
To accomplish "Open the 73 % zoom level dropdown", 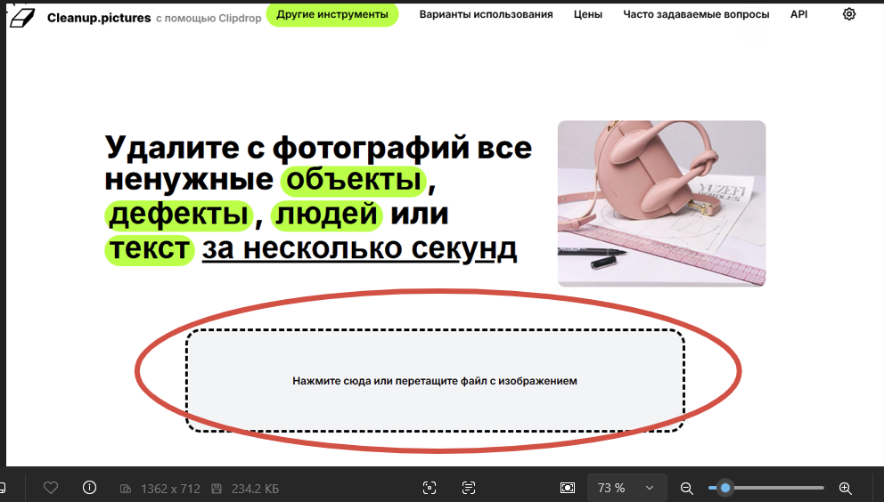I will click(627, 488).
